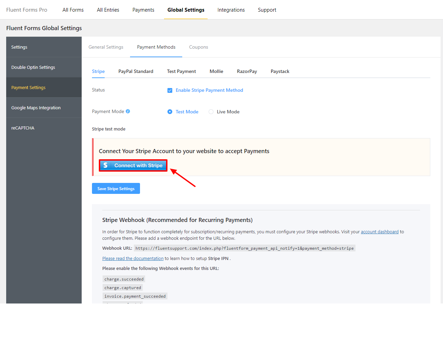Select the RazorPay tab
Image resolution: width=443 pixels, height=347 pixels.
click(247, 71)
